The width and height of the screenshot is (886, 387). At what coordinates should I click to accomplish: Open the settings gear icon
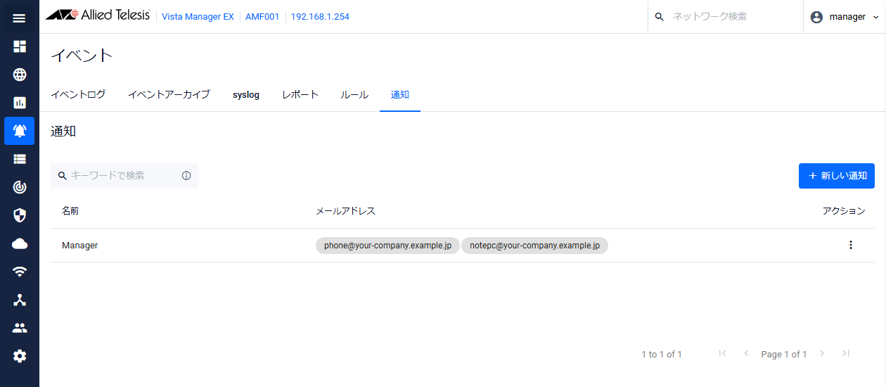pos(20,356)
